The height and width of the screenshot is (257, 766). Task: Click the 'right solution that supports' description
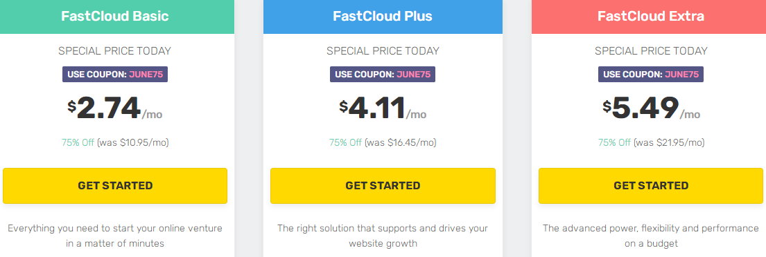[x=383, y=235]
